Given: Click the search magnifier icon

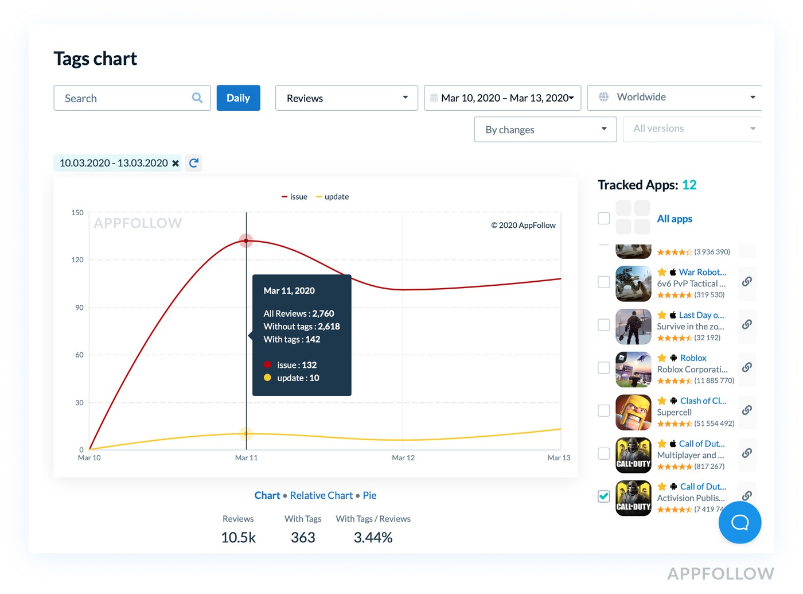Looking at the screenshot, I should (197, 98).
